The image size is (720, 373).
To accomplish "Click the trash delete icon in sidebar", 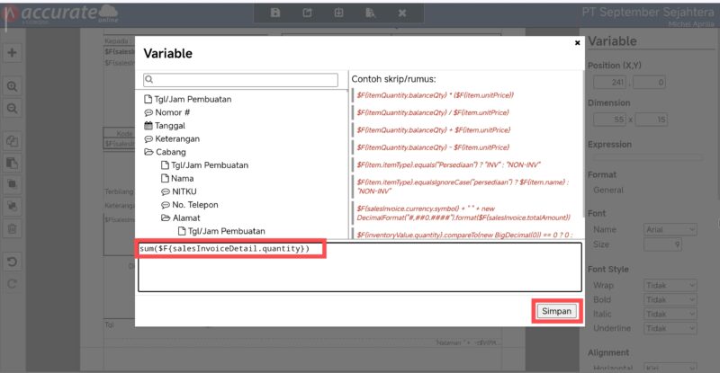I will coord(13,228).
